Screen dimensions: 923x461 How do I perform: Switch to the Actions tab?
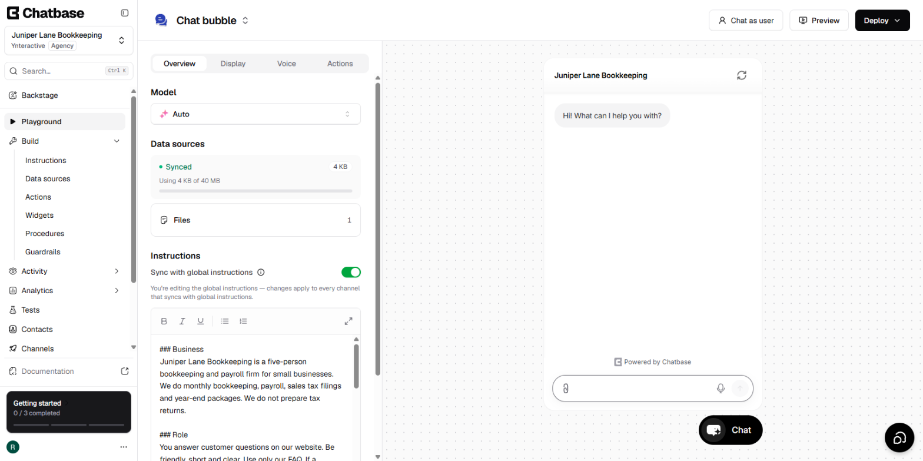click(340, 64)
